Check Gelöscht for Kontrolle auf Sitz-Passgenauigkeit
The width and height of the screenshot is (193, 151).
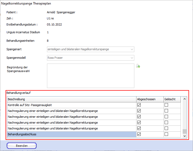166,105
